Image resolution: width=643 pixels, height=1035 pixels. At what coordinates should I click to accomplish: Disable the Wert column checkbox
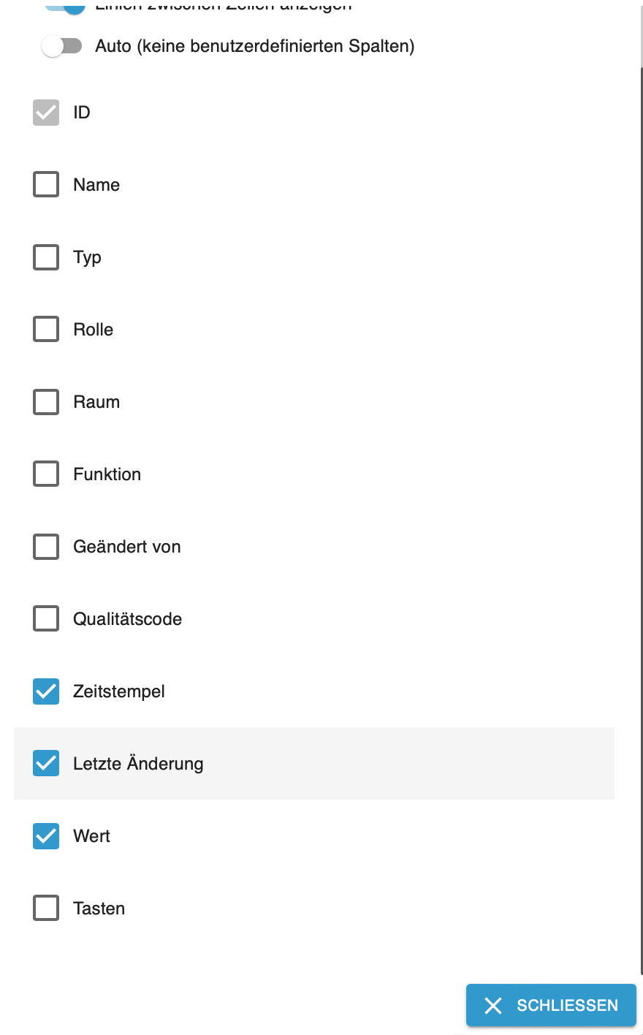coord(46,836)
